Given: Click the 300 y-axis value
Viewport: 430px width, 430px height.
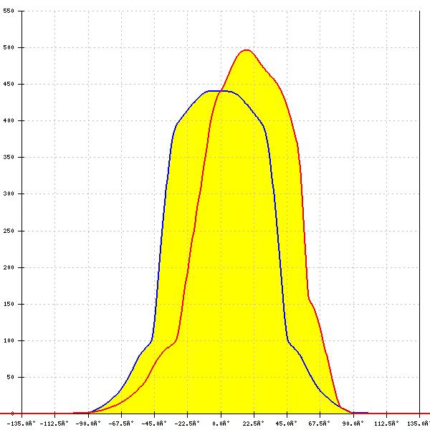Looking at the screenshot, I should click(x=9, y=194).
